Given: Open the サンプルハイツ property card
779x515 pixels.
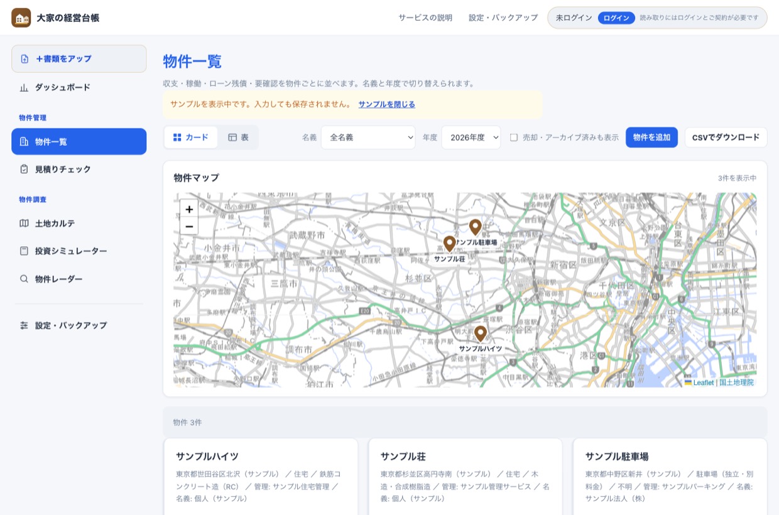Looking at the screenshot, I should pyautogui.click(x=261, y=477).
